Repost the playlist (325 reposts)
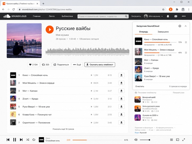This screenshot has height=144, width=192. click(46, 64)
